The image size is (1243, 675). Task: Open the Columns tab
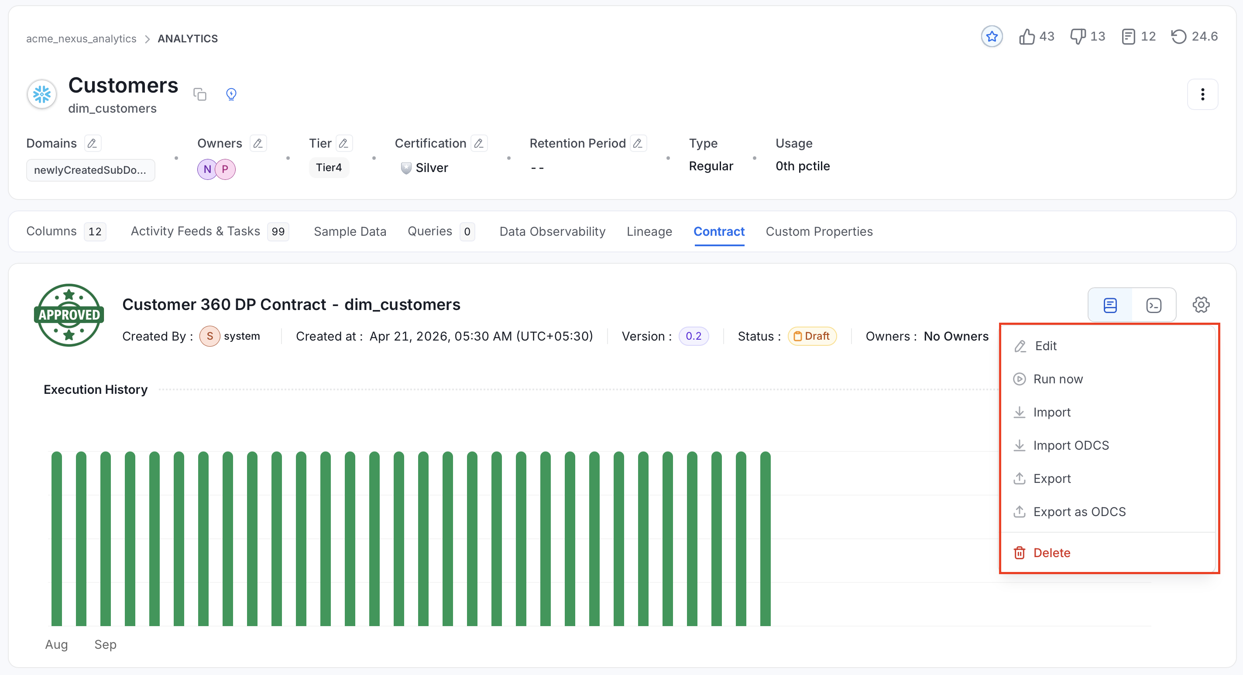point(65,231)
